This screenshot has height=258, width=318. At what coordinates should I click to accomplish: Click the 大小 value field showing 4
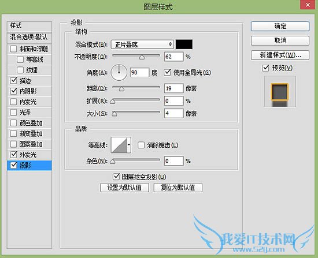174,113
